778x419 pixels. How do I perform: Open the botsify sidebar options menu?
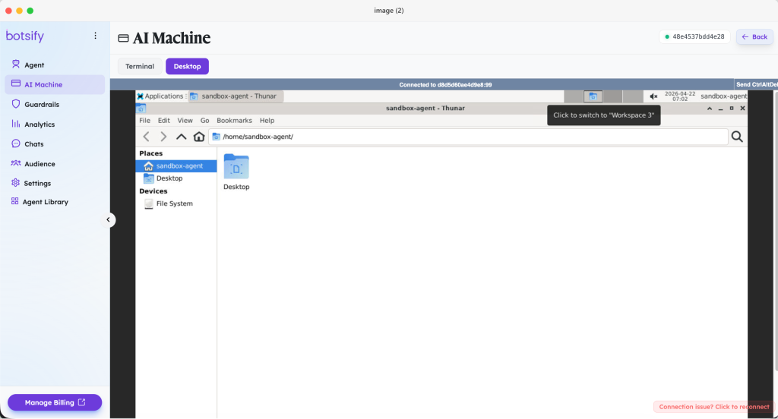click(95, 36)
